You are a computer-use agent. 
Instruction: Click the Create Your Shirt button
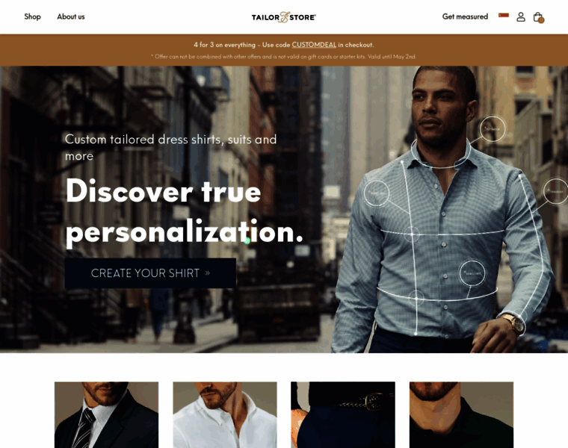[x=150, y=273]
